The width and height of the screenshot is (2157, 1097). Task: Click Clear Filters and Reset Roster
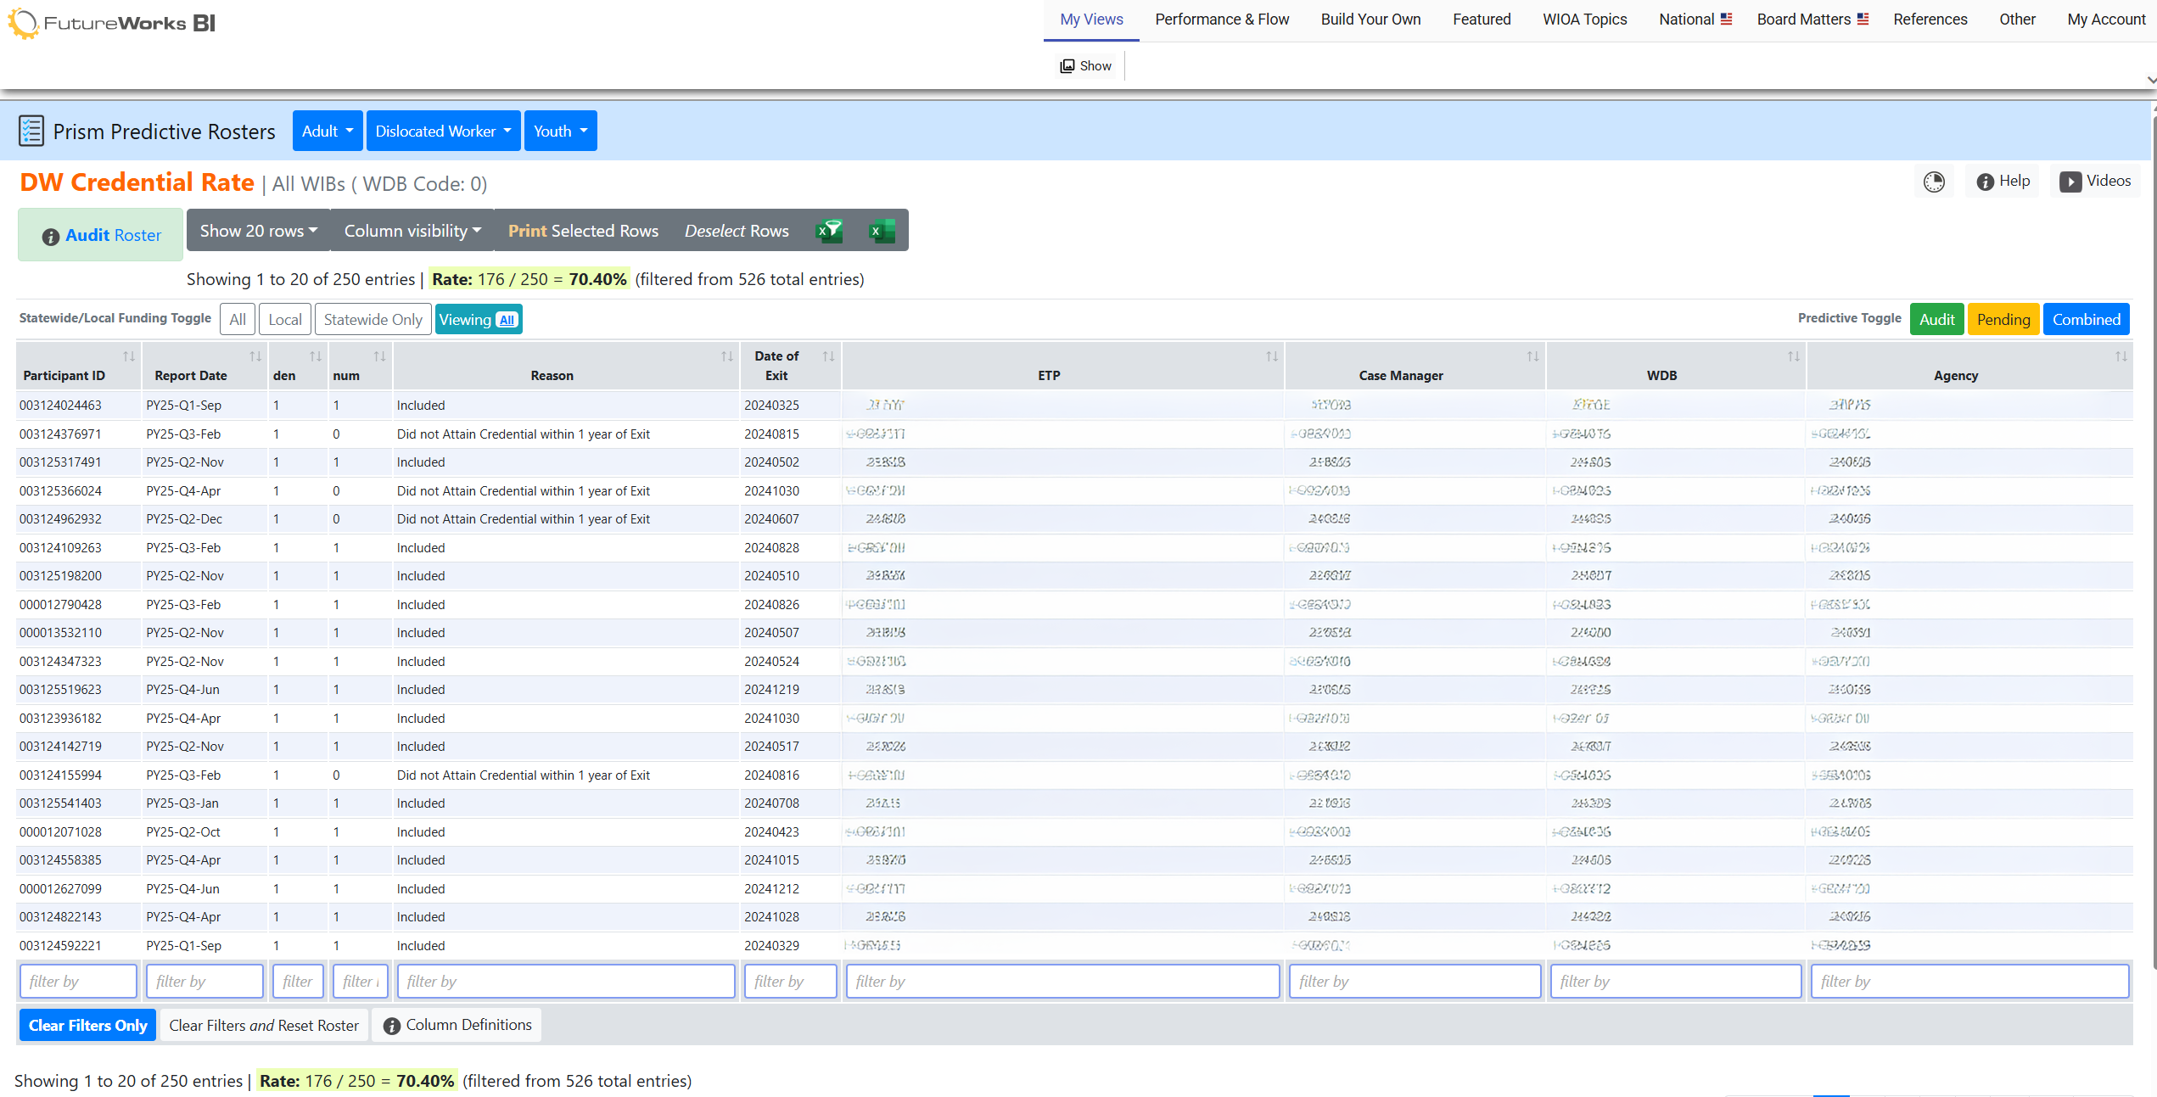[x=264, y=1026]
